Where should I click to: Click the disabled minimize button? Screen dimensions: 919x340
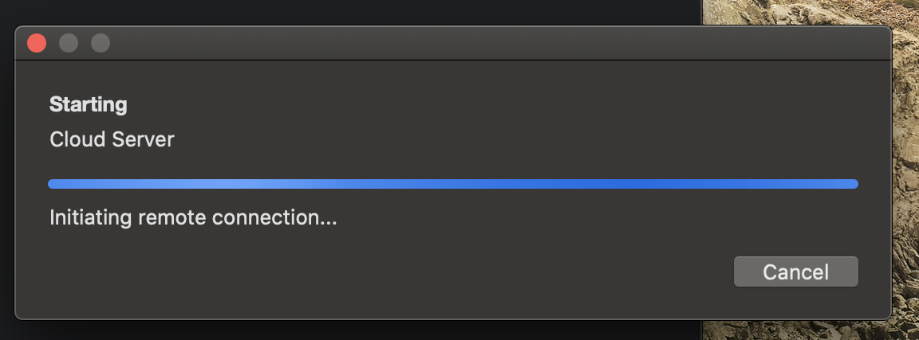[x=69, y=43]
